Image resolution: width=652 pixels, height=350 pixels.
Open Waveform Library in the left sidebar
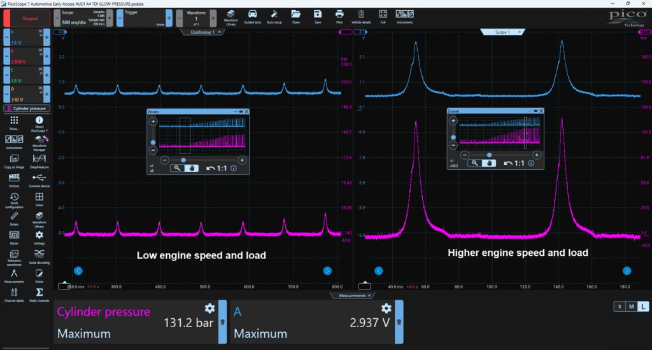39,220
